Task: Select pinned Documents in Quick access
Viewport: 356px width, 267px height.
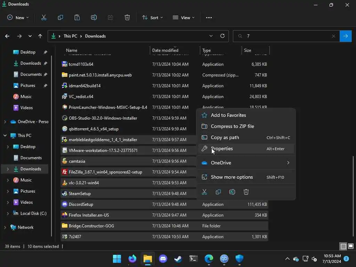Action: click(x=31, y=74)
